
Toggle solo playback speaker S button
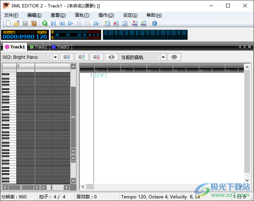[82, 57]
